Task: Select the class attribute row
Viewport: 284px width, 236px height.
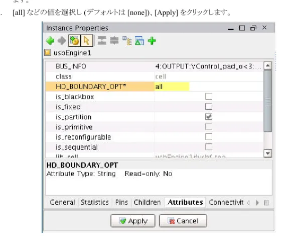Action: pyautogui.click(x=155, y=76)
